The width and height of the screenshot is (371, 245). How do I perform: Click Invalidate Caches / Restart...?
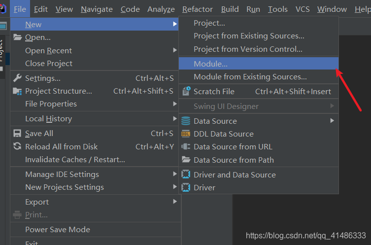click(x=75, y=159)
